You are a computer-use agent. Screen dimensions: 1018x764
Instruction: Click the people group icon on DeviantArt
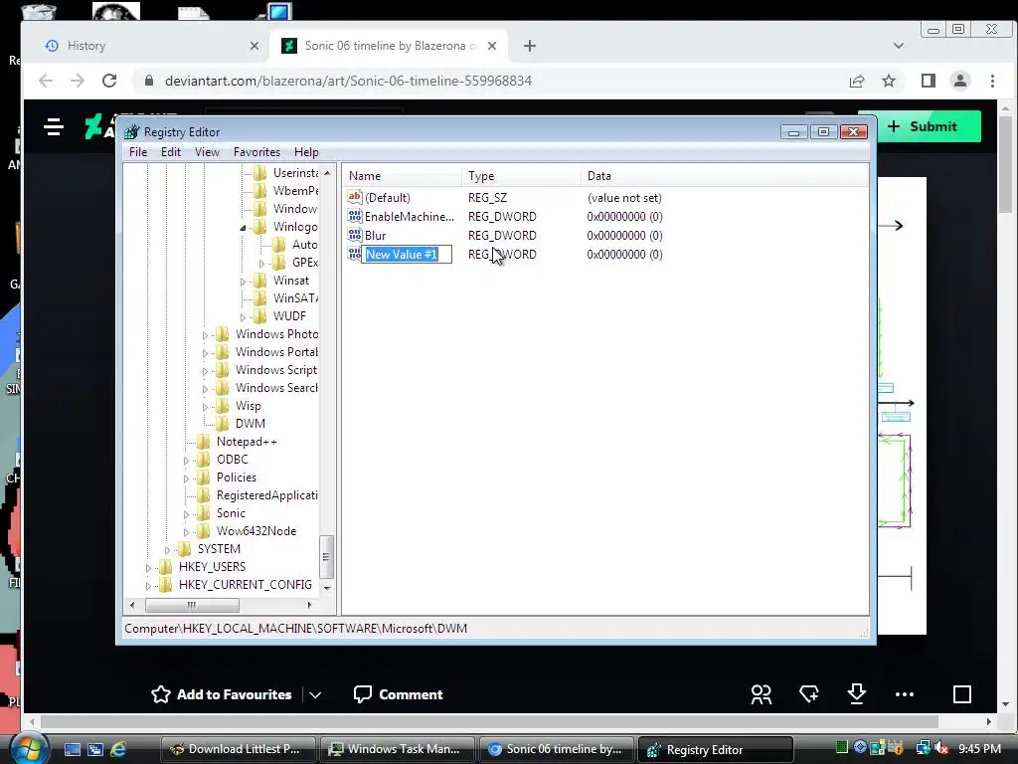[x=761, y=694]
